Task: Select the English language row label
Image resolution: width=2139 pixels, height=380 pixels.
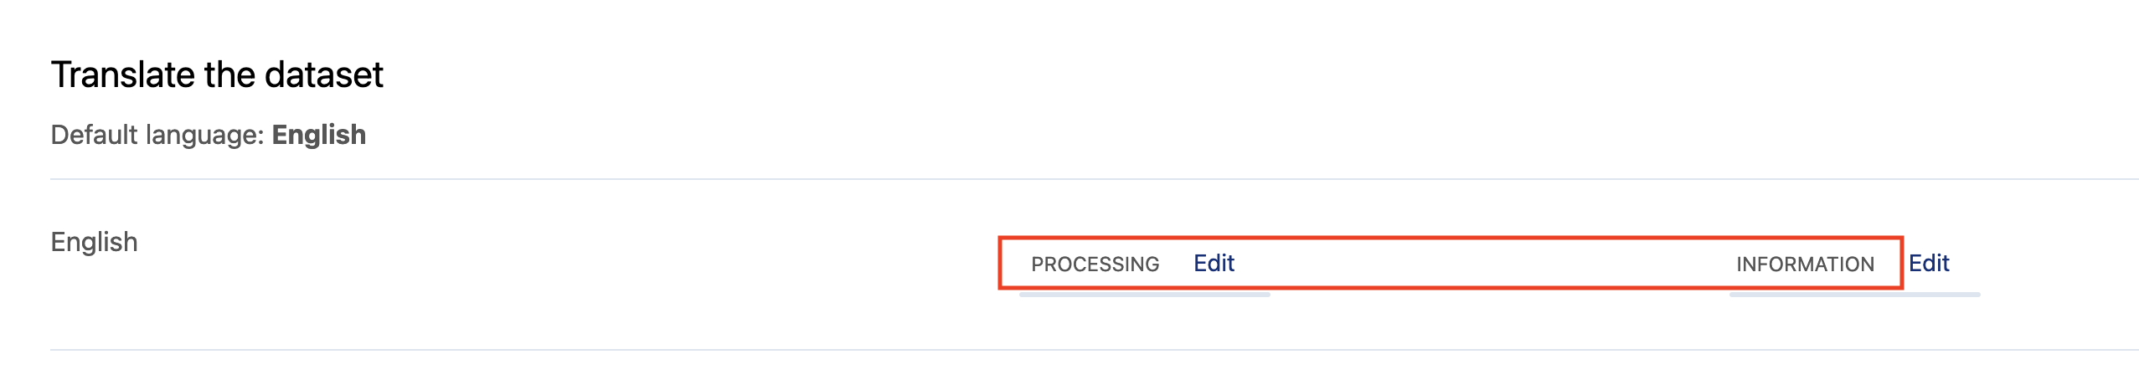Action: click(94, 242)
